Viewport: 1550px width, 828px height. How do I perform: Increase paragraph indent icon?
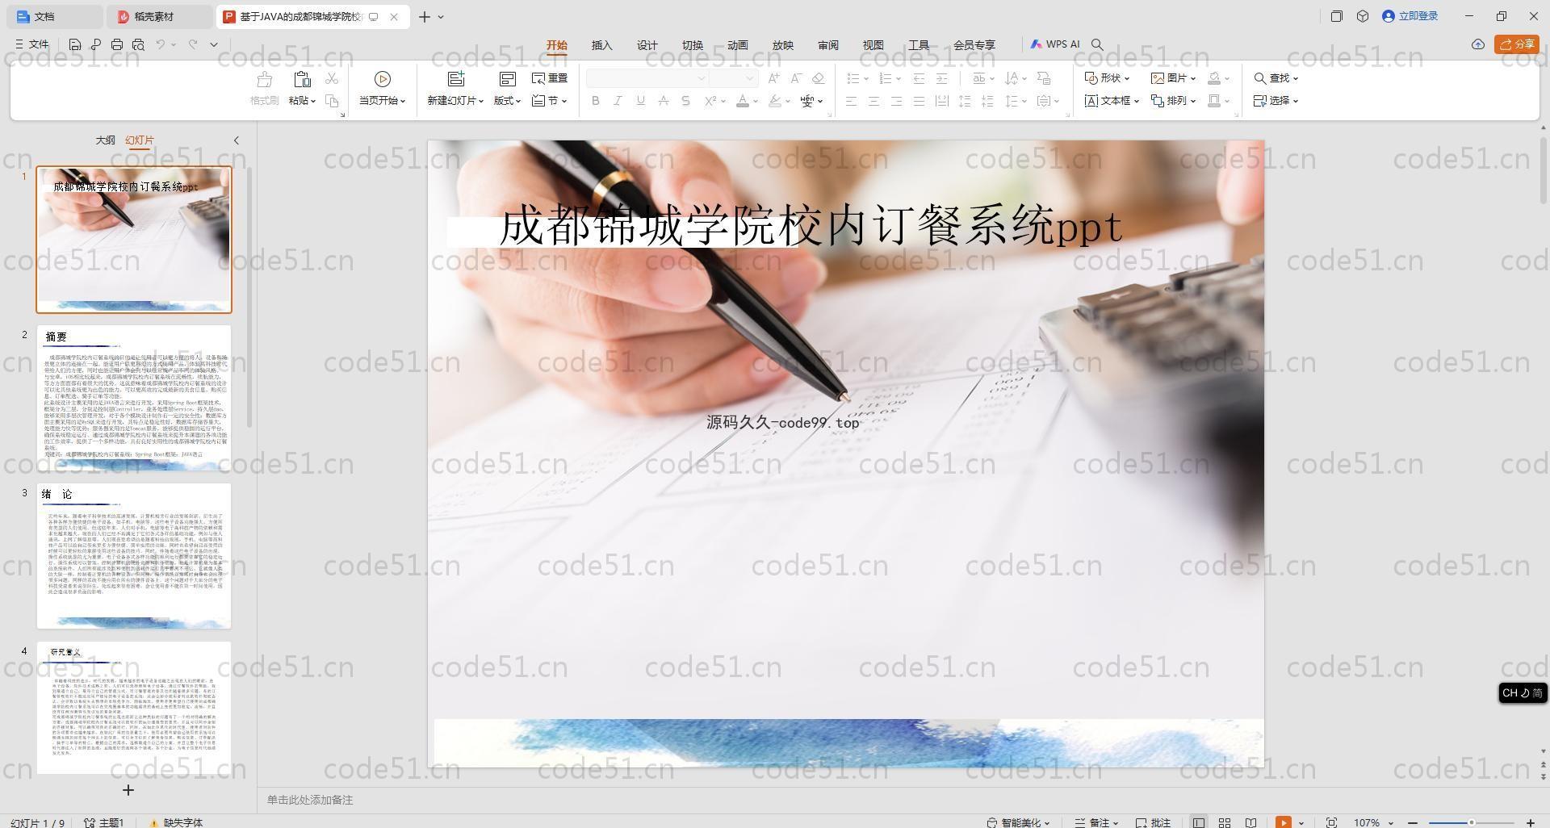point(941,78)
